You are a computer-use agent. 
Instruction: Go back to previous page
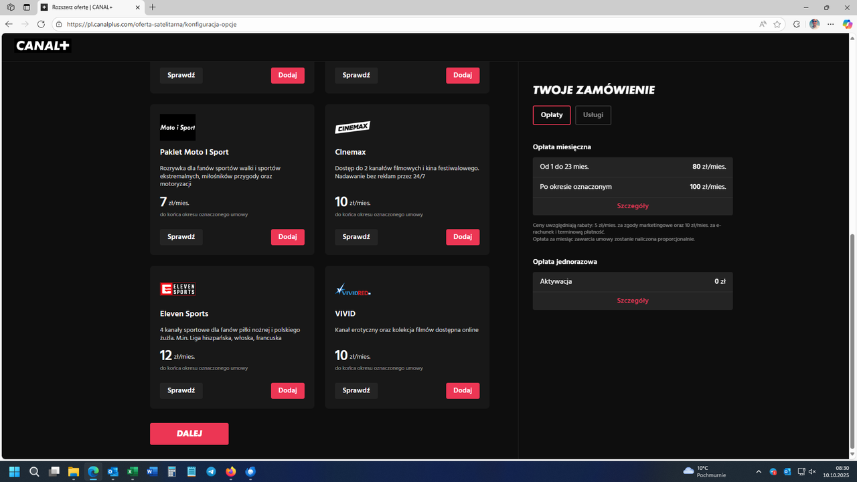pos(9,24)
